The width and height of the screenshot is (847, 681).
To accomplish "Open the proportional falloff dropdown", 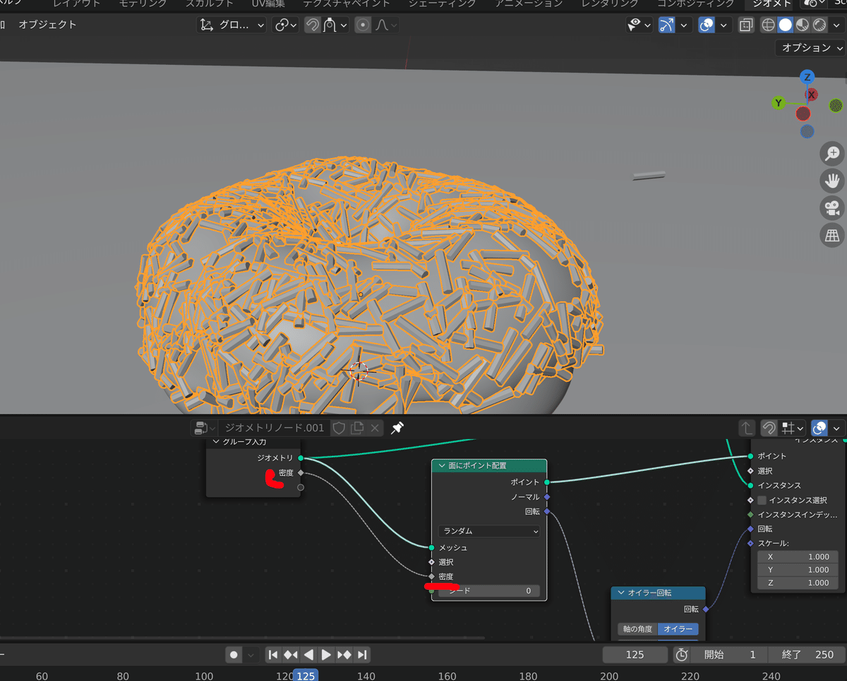I will pyautogui.click(x=385, y=25).
